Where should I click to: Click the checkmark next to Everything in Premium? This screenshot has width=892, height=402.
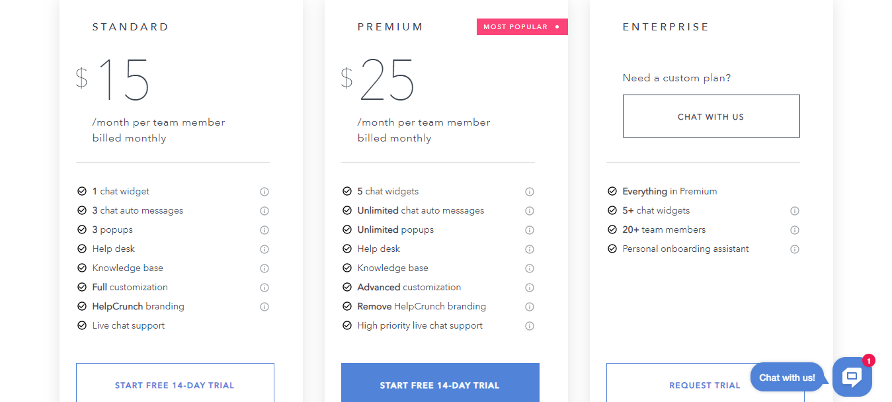612,191
